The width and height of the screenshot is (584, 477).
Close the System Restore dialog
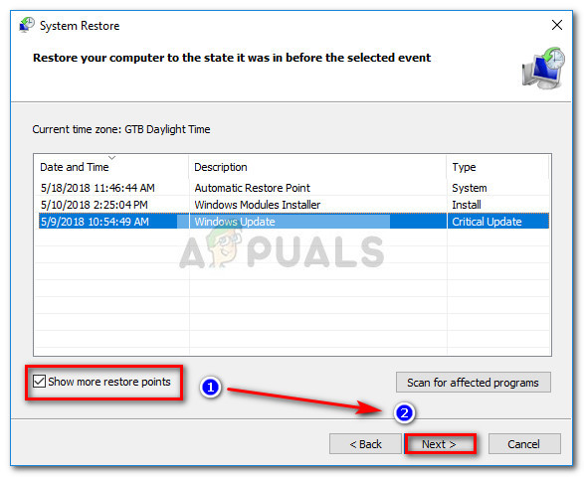coord(557,25)
